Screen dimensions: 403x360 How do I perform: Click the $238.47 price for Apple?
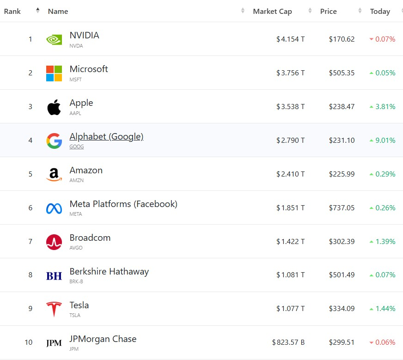coord(342,107)
